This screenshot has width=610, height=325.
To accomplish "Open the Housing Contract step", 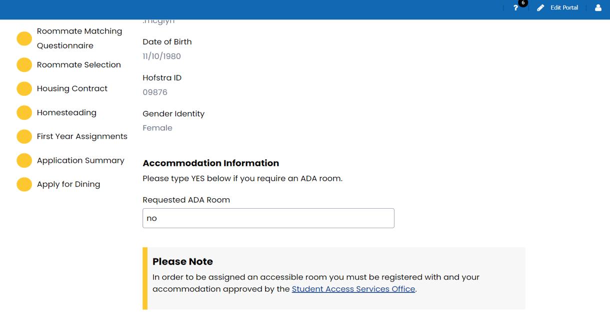I will pos(72,89).
